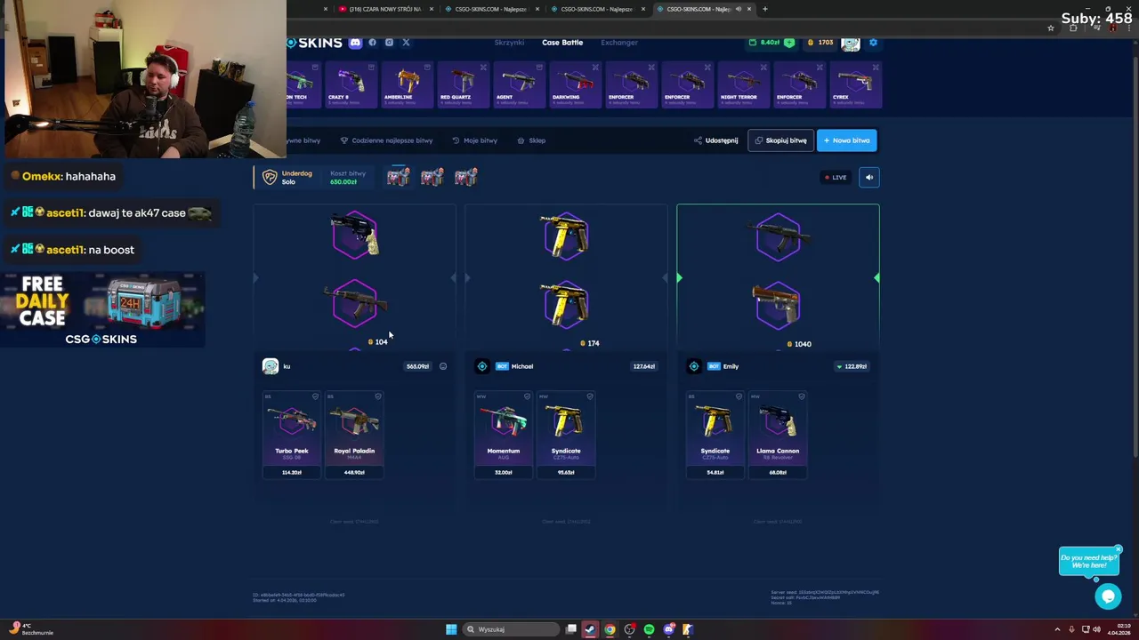1139x640 pixels.
Task: Open taskbar volume control
Action: (1096, 629)
